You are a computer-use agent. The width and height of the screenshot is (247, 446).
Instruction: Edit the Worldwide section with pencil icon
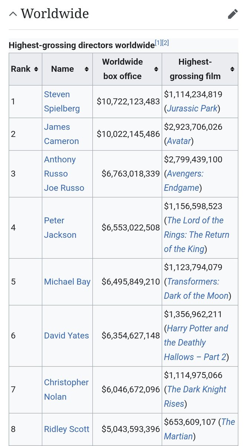[233, 14]
